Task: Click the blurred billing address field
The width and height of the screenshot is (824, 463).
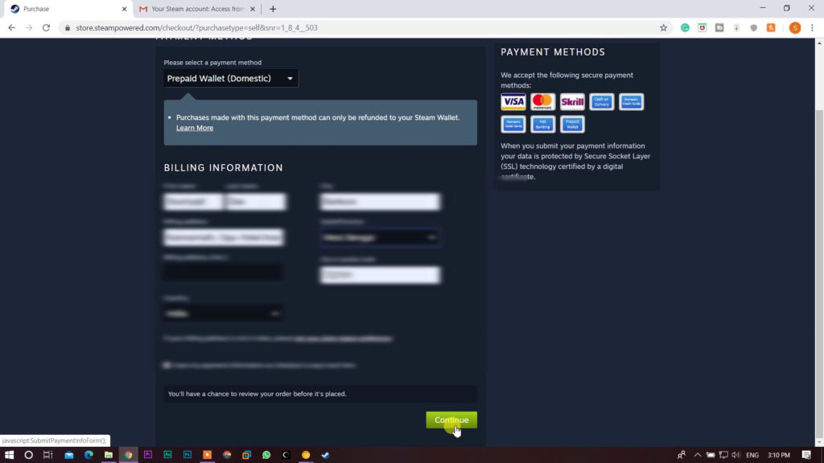Action: 224,237
